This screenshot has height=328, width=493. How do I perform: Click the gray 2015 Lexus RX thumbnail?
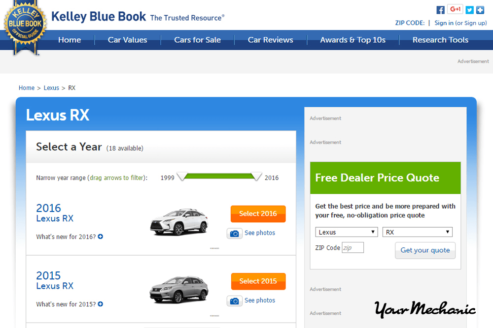tap(179, 290)
